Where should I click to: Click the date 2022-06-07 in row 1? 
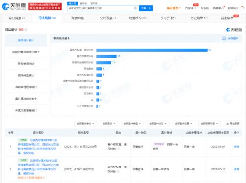coord(218,147)
